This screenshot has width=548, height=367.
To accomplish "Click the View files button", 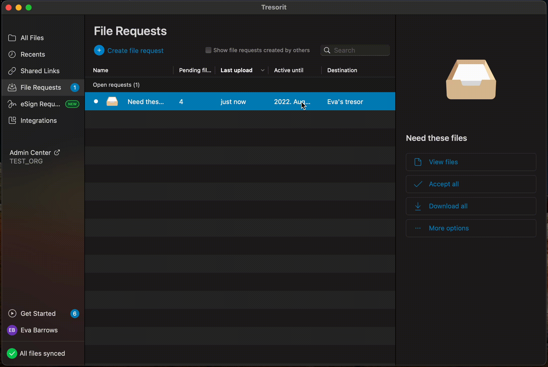I will click(x=471, y=162).
